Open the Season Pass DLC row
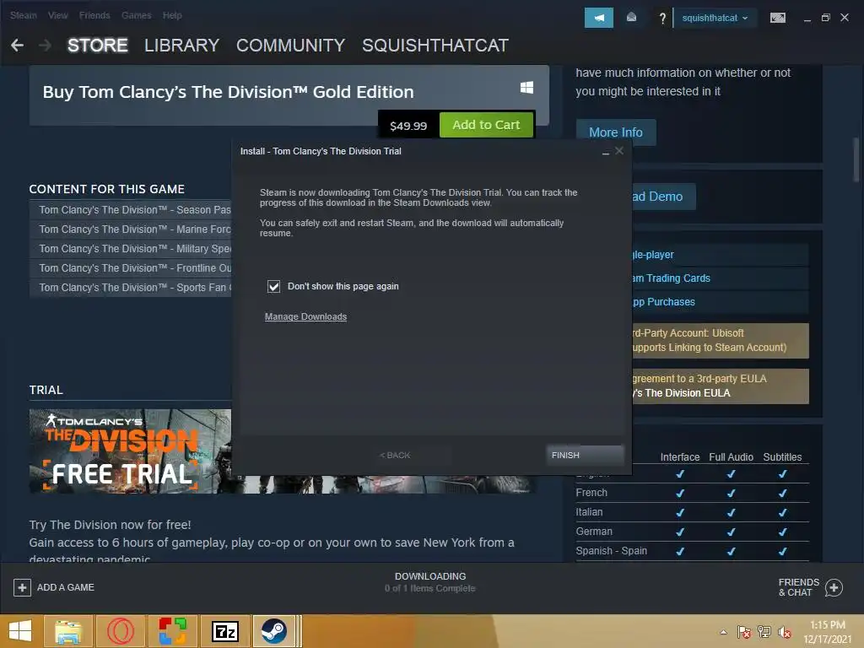864x648 pixels. (x=130, y=210)
